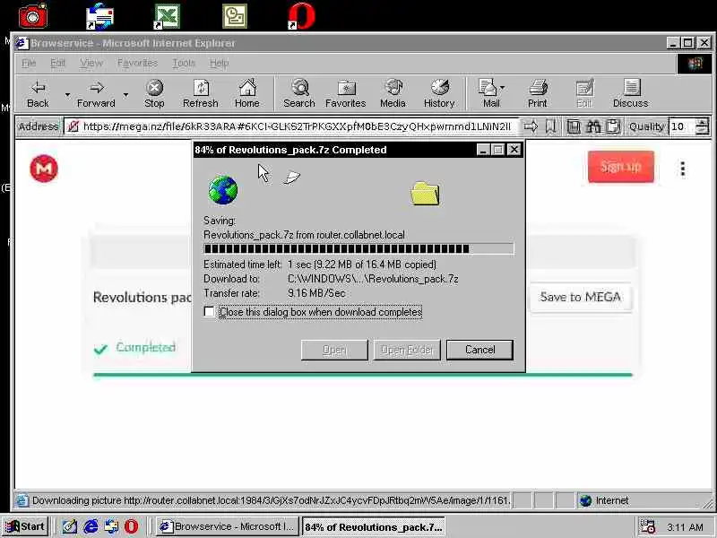Viewport: 717px width, 538px height.
Task: Click the Save to MEGA button
Action: tap(581, 298)
